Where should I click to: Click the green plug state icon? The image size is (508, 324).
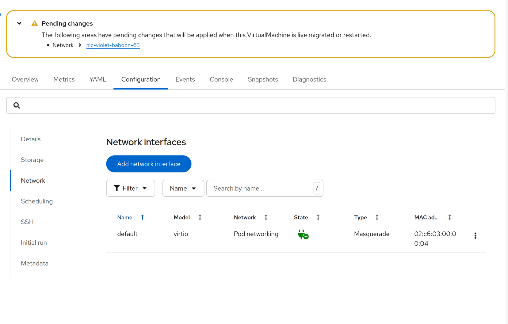coord(303,235)
